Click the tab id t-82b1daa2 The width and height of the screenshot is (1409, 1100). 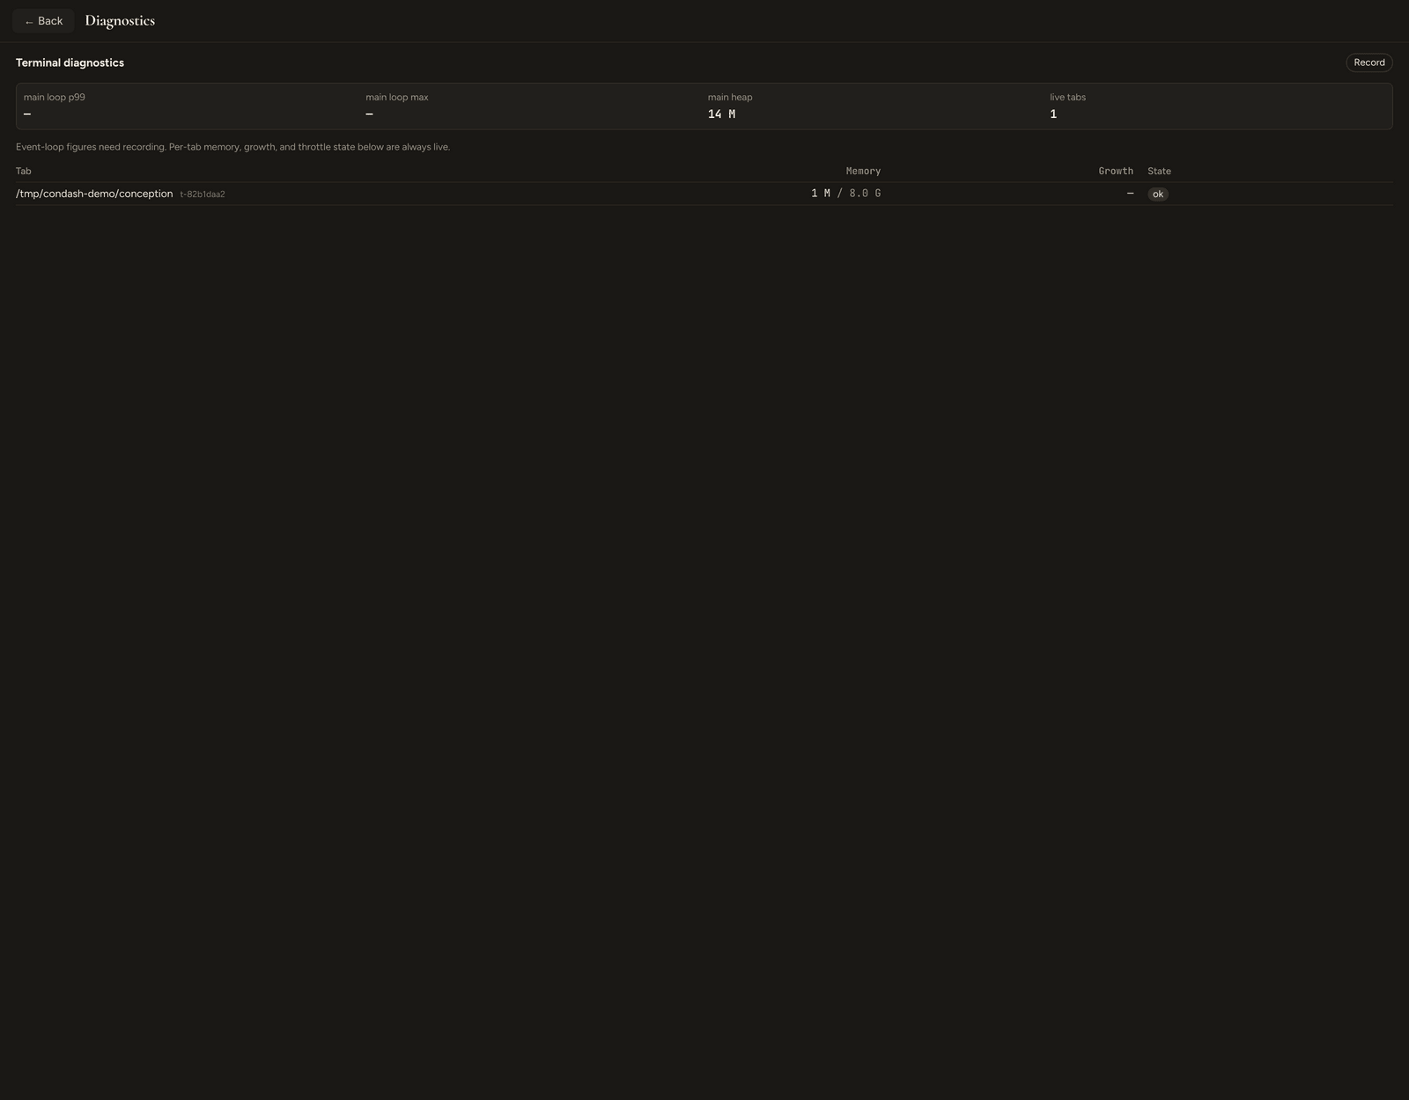point(203,194)
